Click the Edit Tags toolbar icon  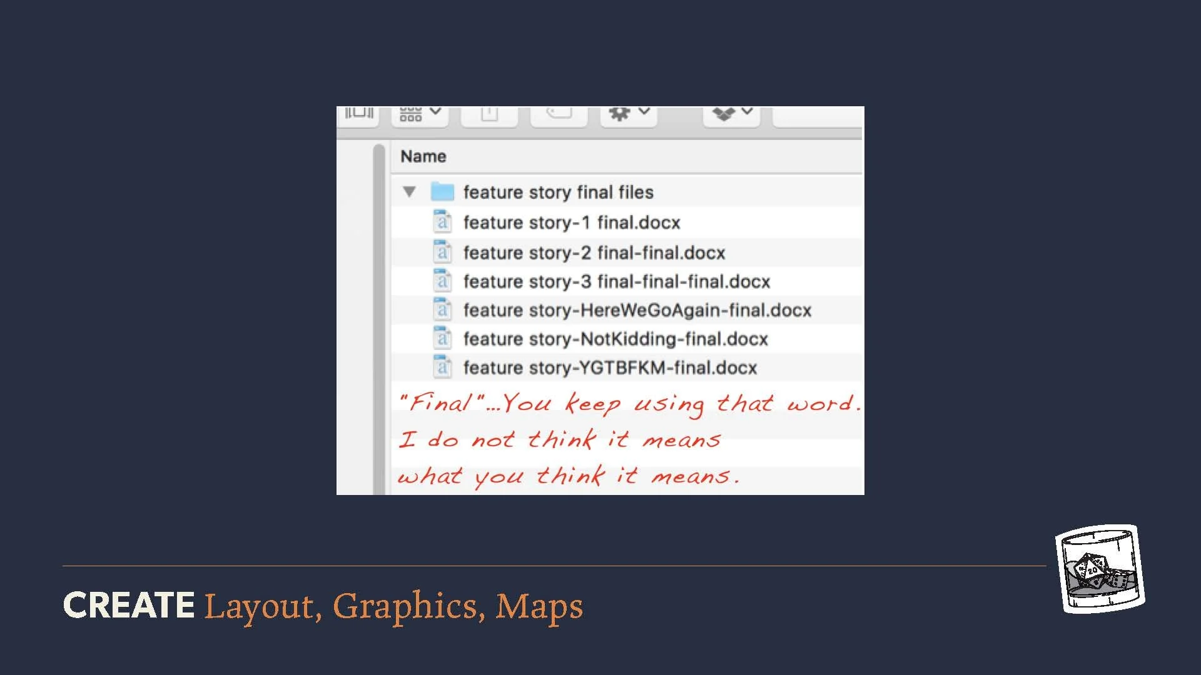click(559, 115)
